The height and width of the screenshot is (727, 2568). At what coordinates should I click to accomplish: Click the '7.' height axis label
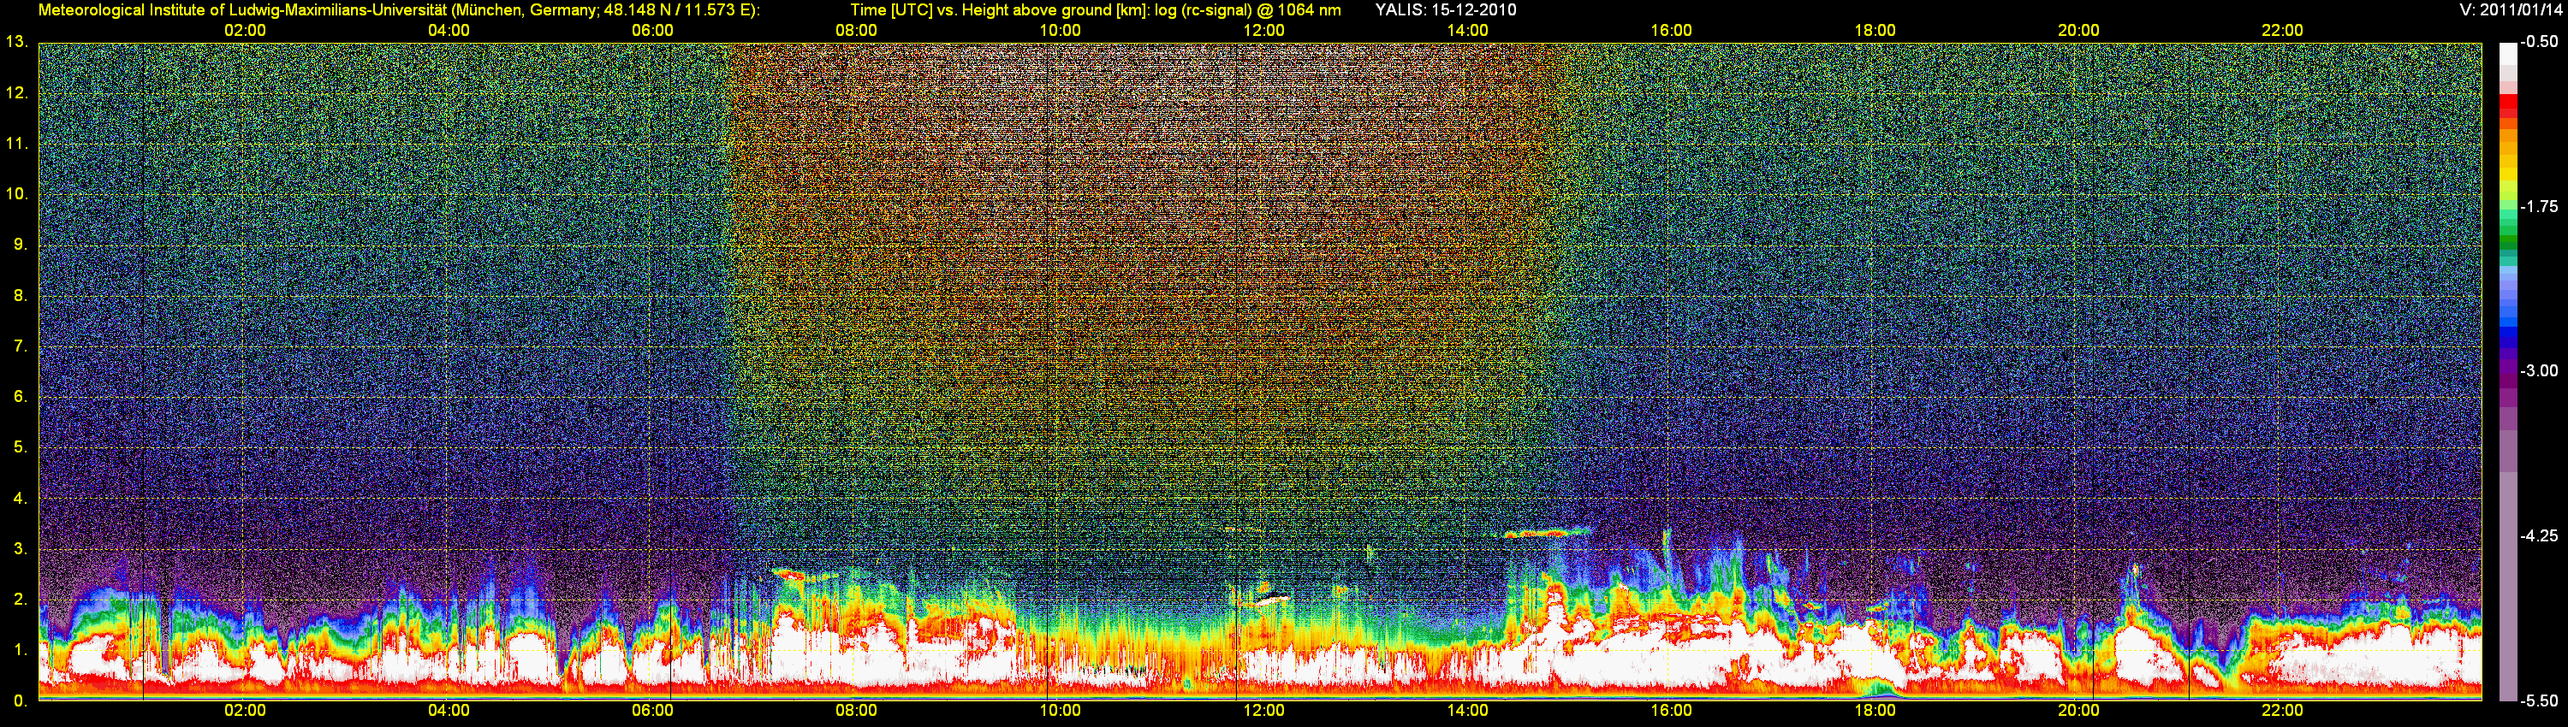[20, 346]
